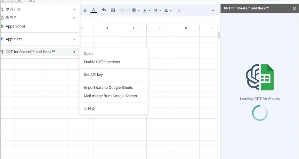Click the Loading GPT for Sheets text
The width and height of the screenshot is (299, 159).
[260, 99]
